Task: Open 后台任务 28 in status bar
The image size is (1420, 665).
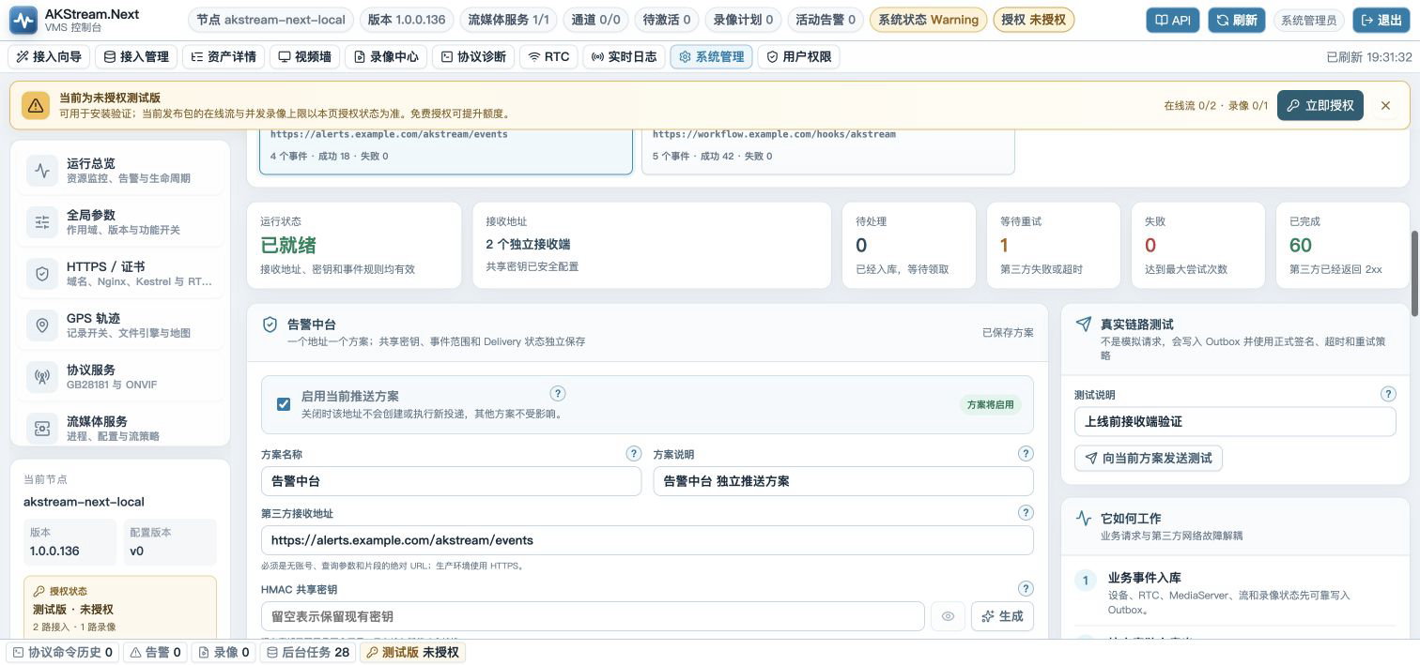Action: click(308, 652)
